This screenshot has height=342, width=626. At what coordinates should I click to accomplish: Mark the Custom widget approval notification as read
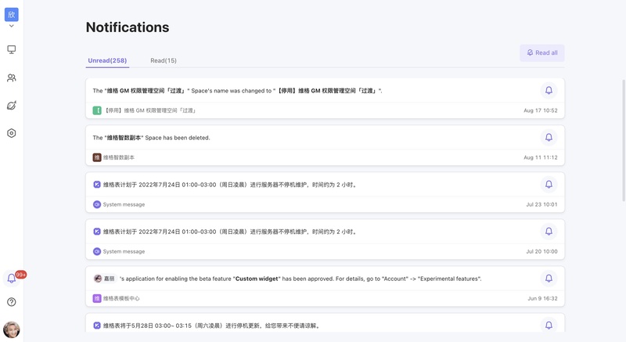tap(549, 278)
